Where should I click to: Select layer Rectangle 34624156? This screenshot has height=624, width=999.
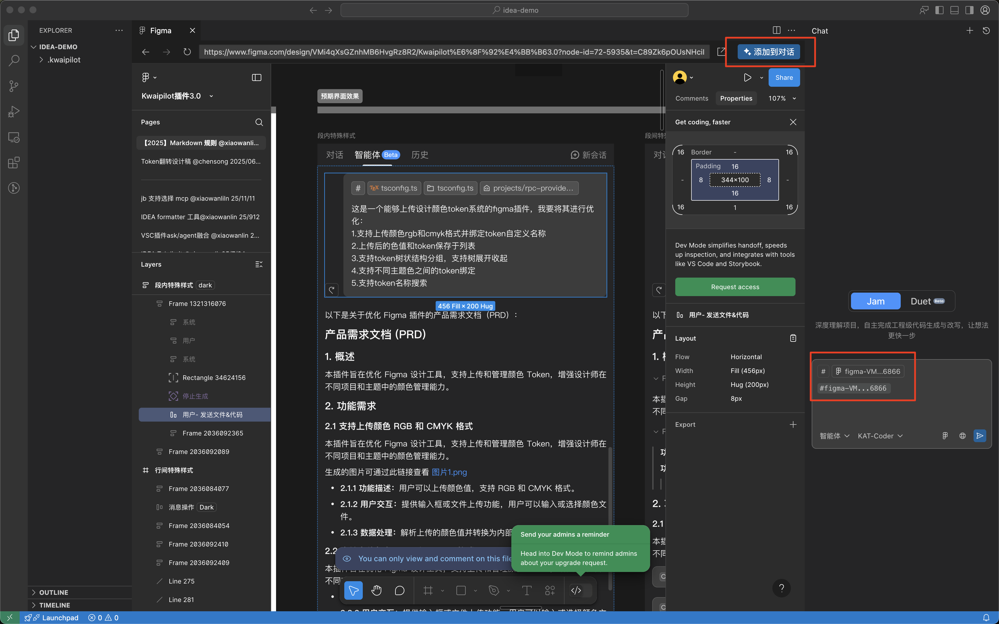click(214, 378)
